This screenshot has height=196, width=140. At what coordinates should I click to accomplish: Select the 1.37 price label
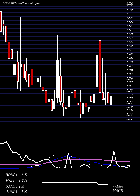coord(129,74)
